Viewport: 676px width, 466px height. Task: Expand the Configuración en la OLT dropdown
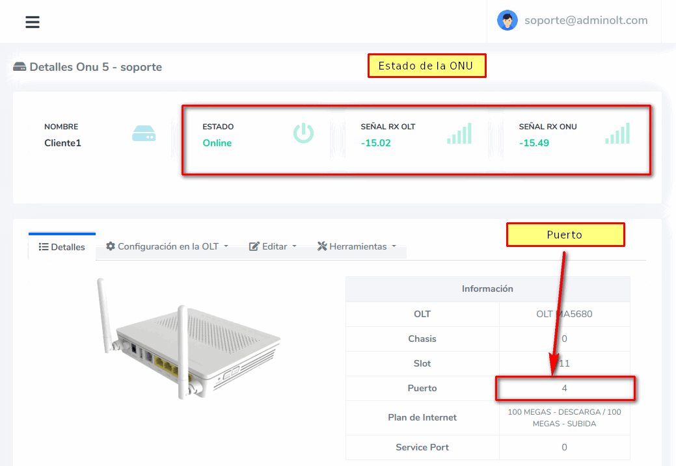(x=226, y=246)
